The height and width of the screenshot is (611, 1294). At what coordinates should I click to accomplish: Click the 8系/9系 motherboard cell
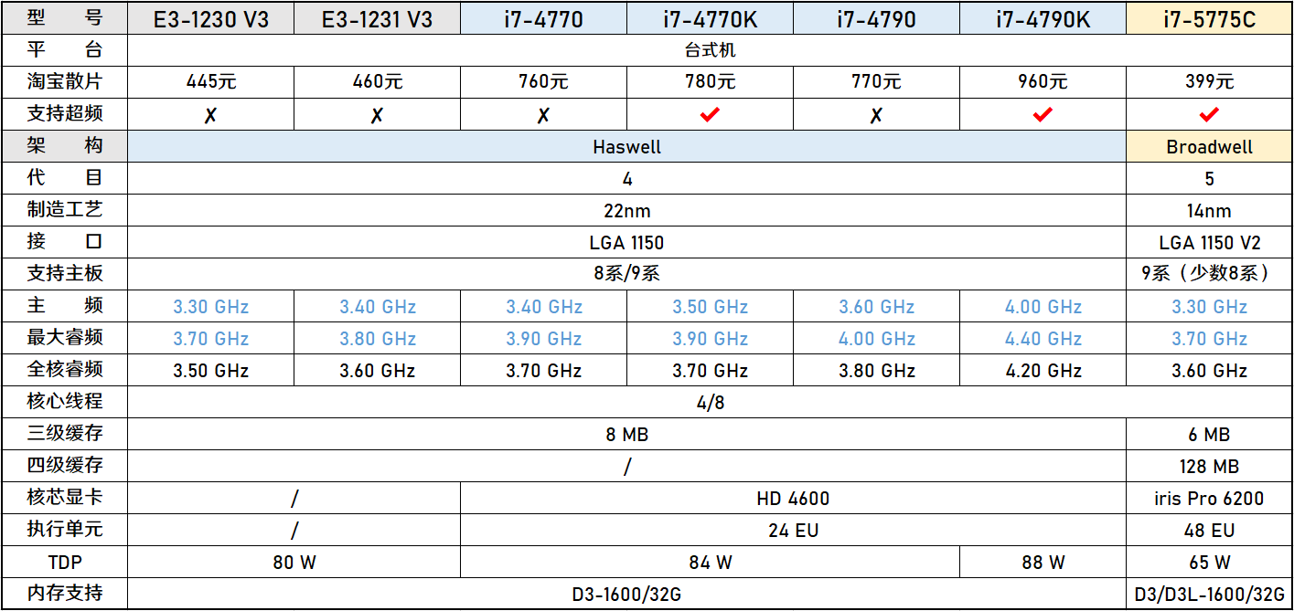coord(627,274)
